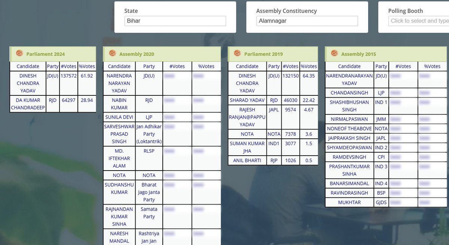Click the 9574 votes cell

pos(290,117)
